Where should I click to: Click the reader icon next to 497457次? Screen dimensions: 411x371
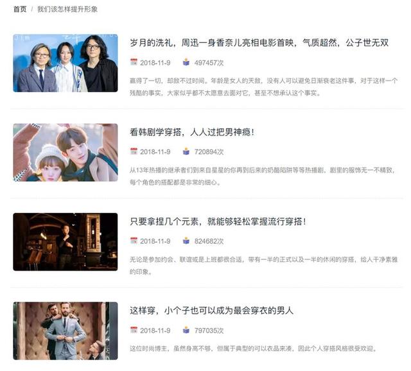[186, 62]
